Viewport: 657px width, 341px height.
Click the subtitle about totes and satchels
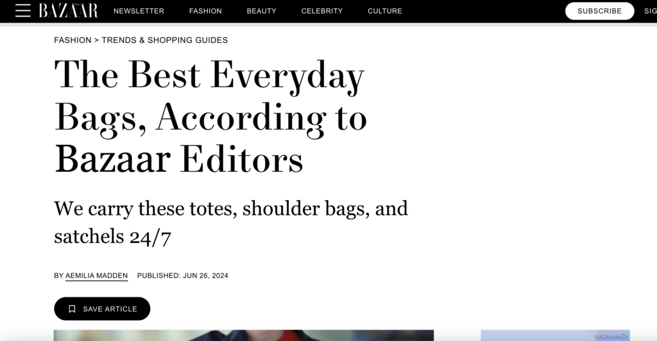(x=231, y=222)
